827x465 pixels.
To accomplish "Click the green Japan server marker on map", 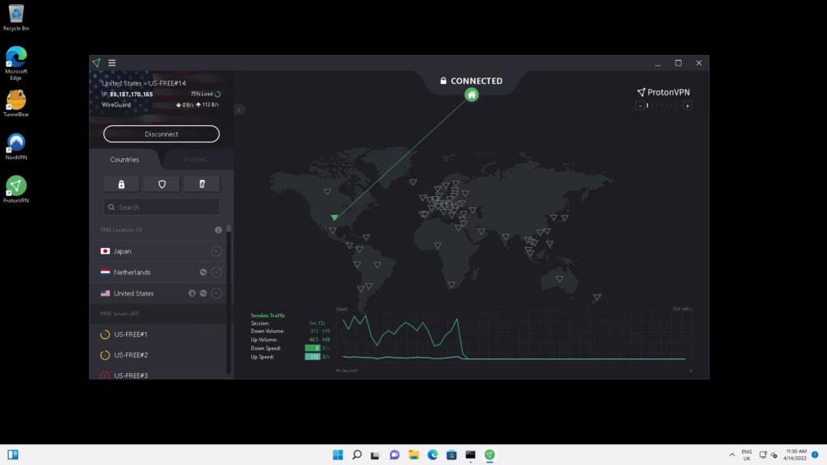I will [x=565, y=218].
